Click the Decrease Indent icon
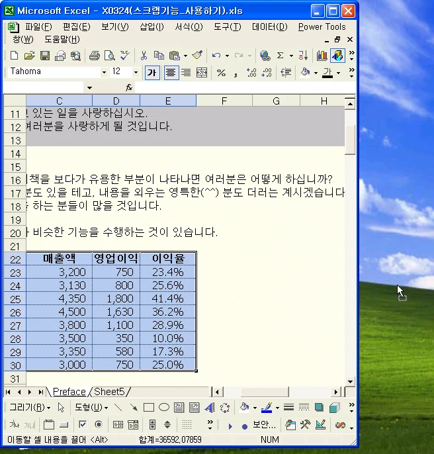Screen dimensions: 434x454 point(286,72)
